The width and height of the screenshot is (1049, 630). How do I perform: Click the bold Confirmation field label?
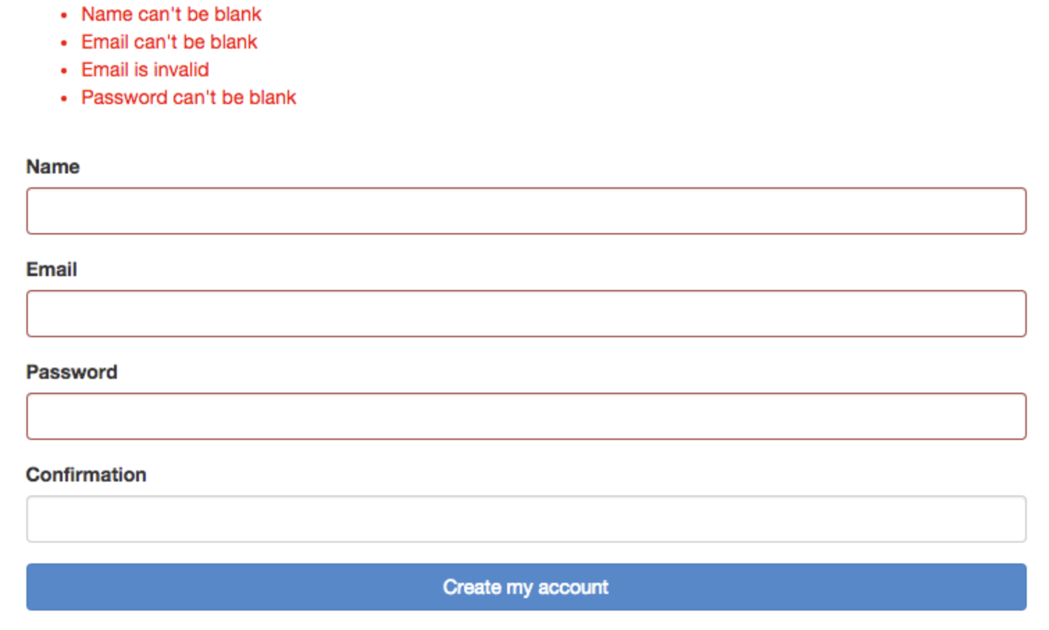tap(86, 475)
